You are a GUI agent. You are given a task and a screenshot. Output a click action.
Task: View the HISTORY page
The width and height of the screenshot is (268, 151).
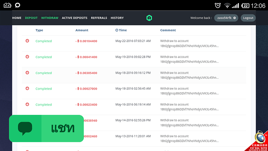(x=117, y=18)
